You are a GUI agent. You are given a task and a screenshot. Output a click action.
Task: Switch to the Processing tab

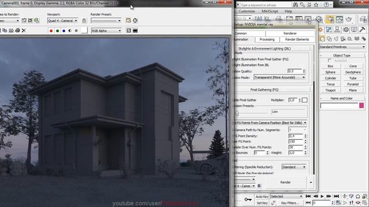pos(267,40)
